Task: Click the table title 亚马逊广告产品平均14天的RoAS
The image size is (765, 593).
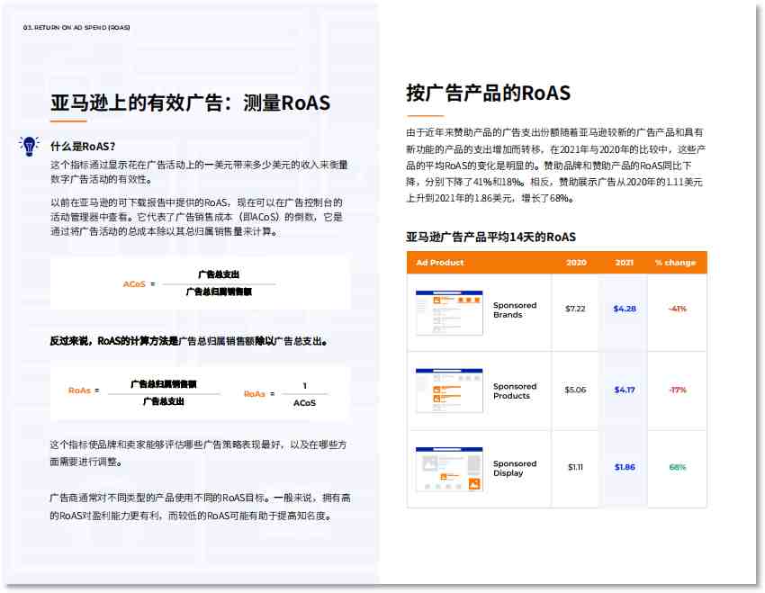Action: click(x=490, y=237)
